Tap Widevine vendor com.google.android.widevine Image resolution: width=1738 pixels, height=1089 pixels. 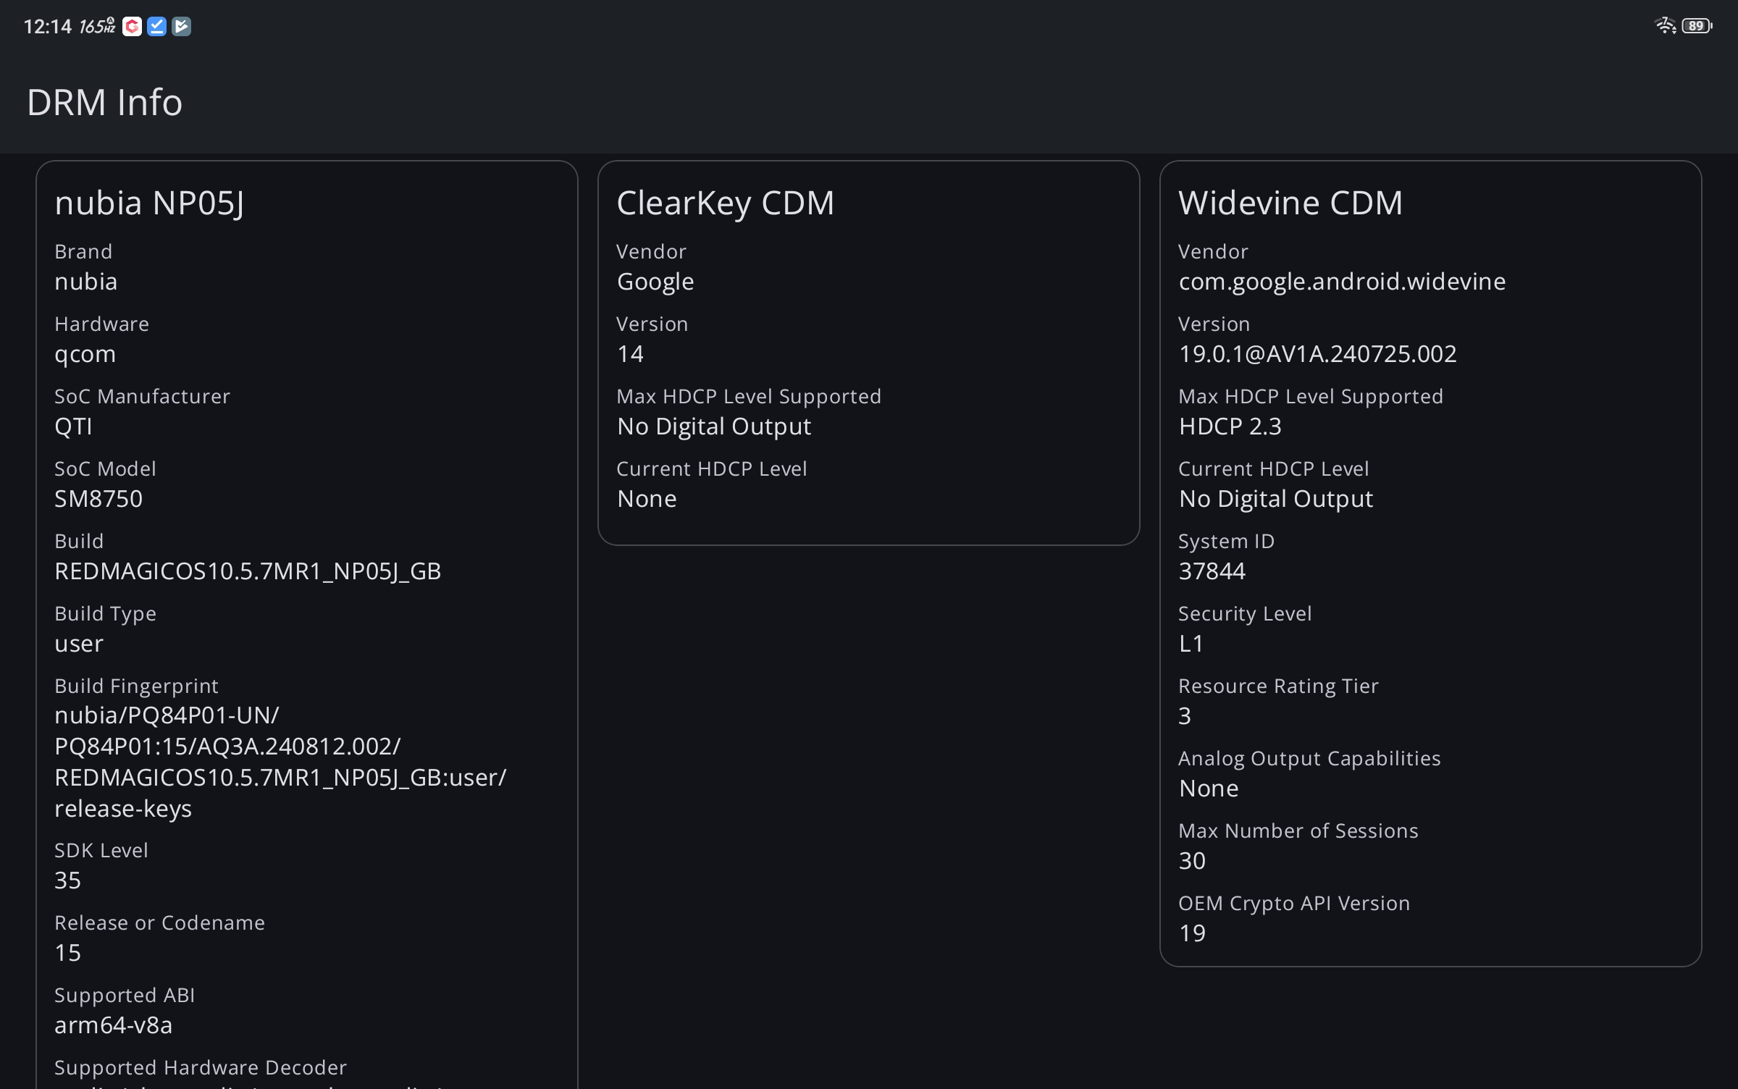pyautogui.click(x=1342, y=282)
